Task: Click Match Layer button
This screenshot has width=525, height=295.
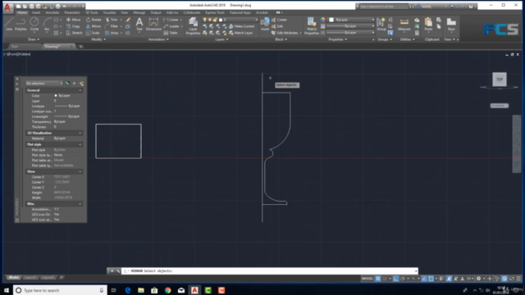Action: 241,33
